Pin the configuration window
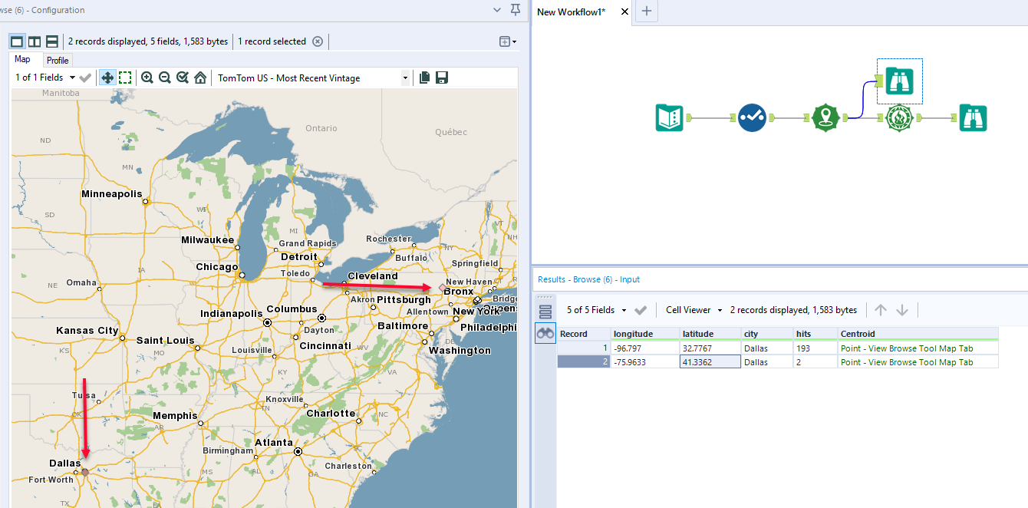This screenshot has width=1028, height=508. [x=515, y=10]
